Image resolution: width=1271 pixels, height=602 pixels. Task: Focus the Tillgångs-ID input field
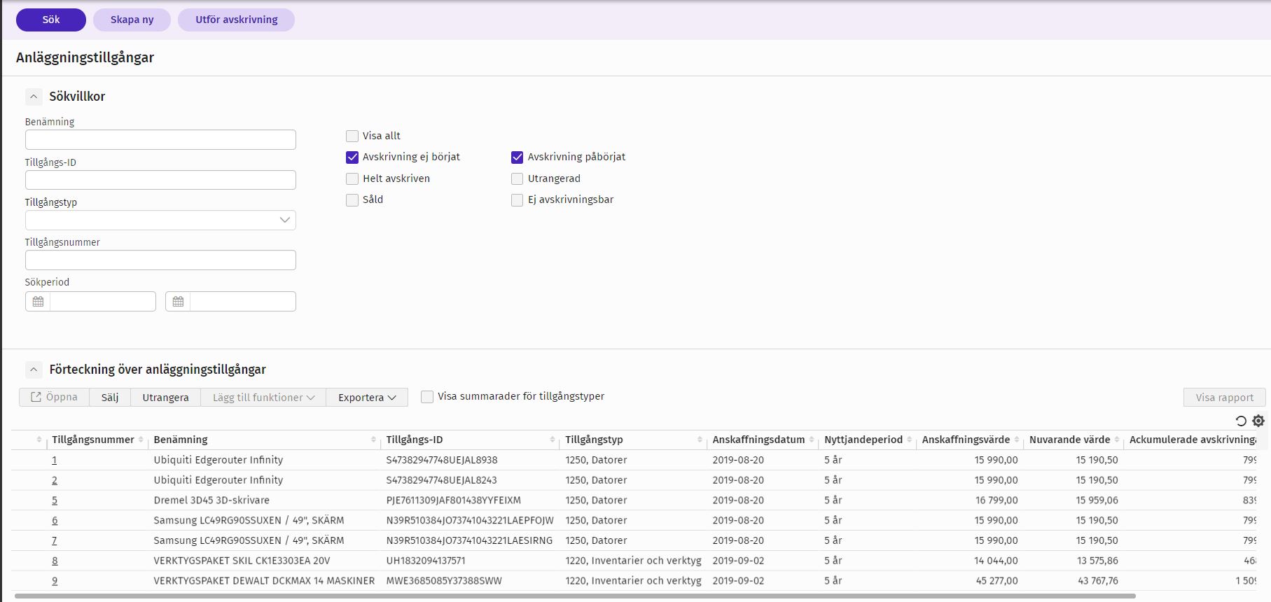tap(160, 180)
